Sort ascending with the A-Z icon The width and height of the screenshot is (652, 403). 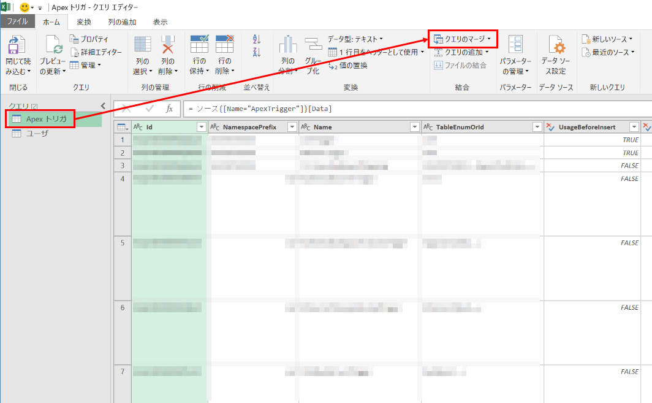coord(257,39)
